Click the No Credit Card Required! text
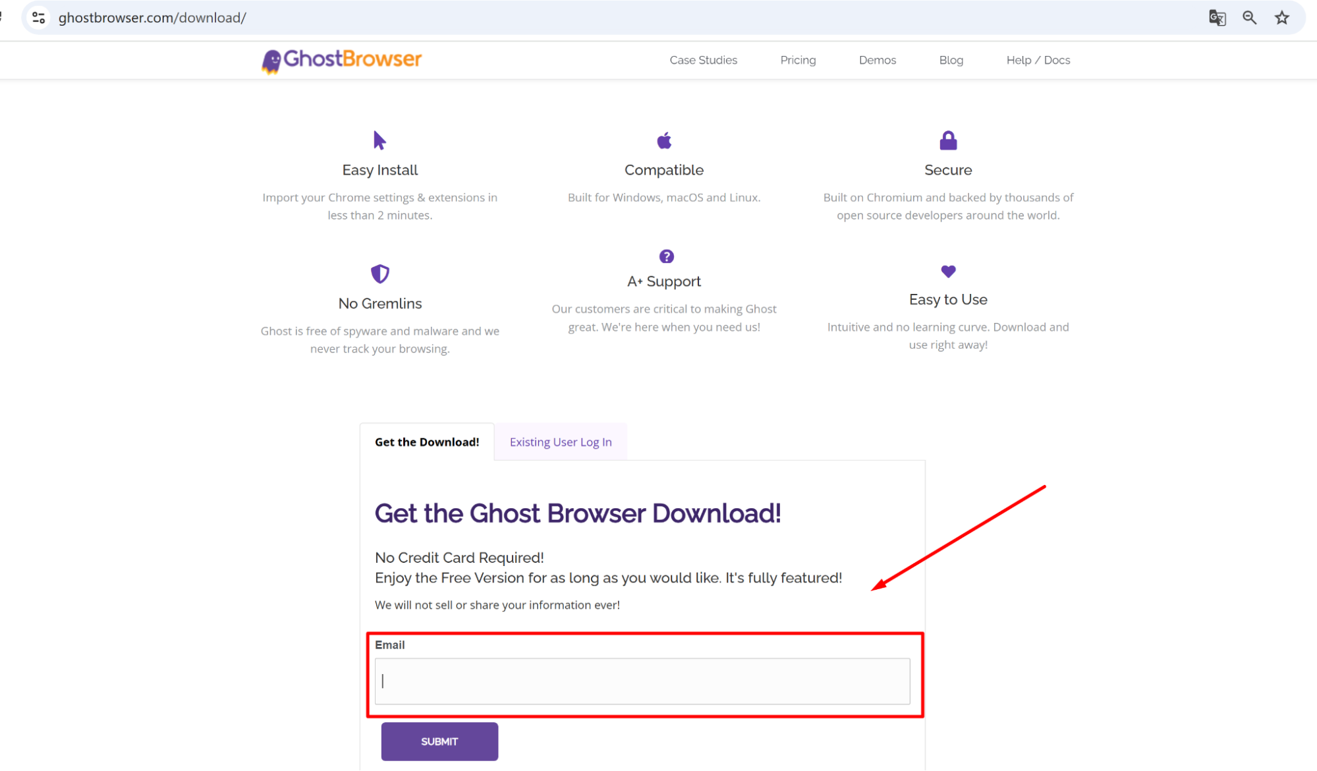 pos(459,557)
